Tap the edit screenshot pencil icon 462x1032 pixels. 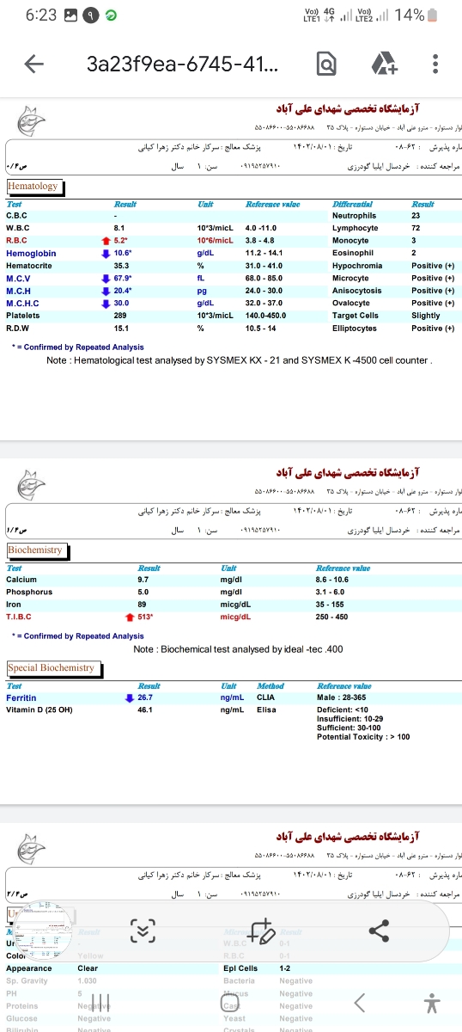click(x=260, y=931)
